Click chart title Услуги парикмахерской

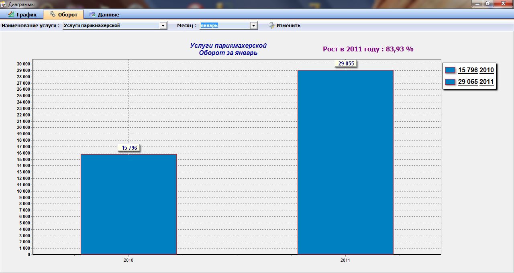228,45
